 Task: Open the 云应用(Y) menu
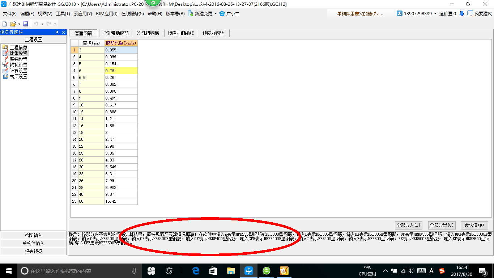pyautogui.click(x=83, y=14)
